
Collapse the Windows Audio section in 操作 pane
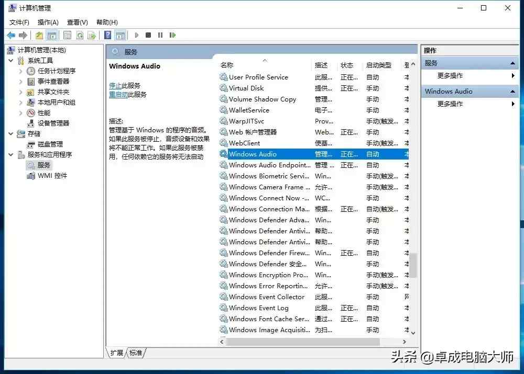coord(512,92)
